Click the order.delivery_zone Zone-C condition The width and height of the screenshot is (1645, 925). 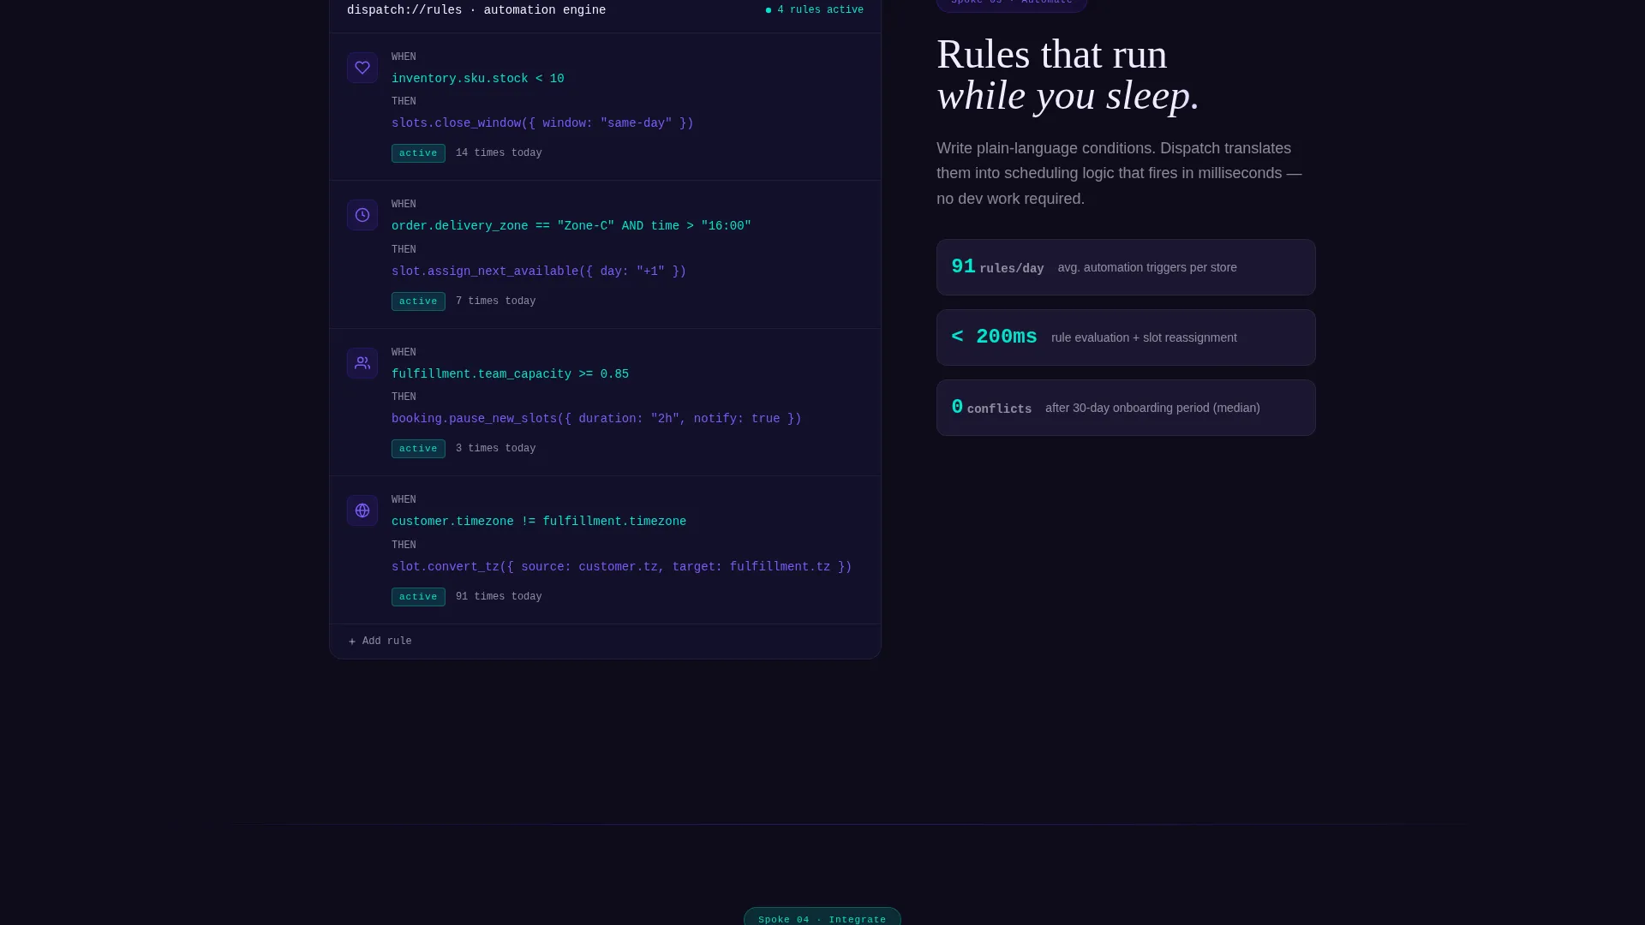pos(571,226)
